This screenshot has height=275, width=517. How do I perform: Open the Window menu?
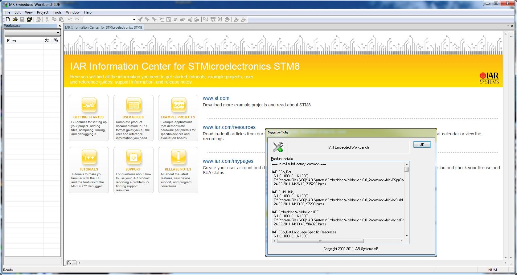[73, 12]
